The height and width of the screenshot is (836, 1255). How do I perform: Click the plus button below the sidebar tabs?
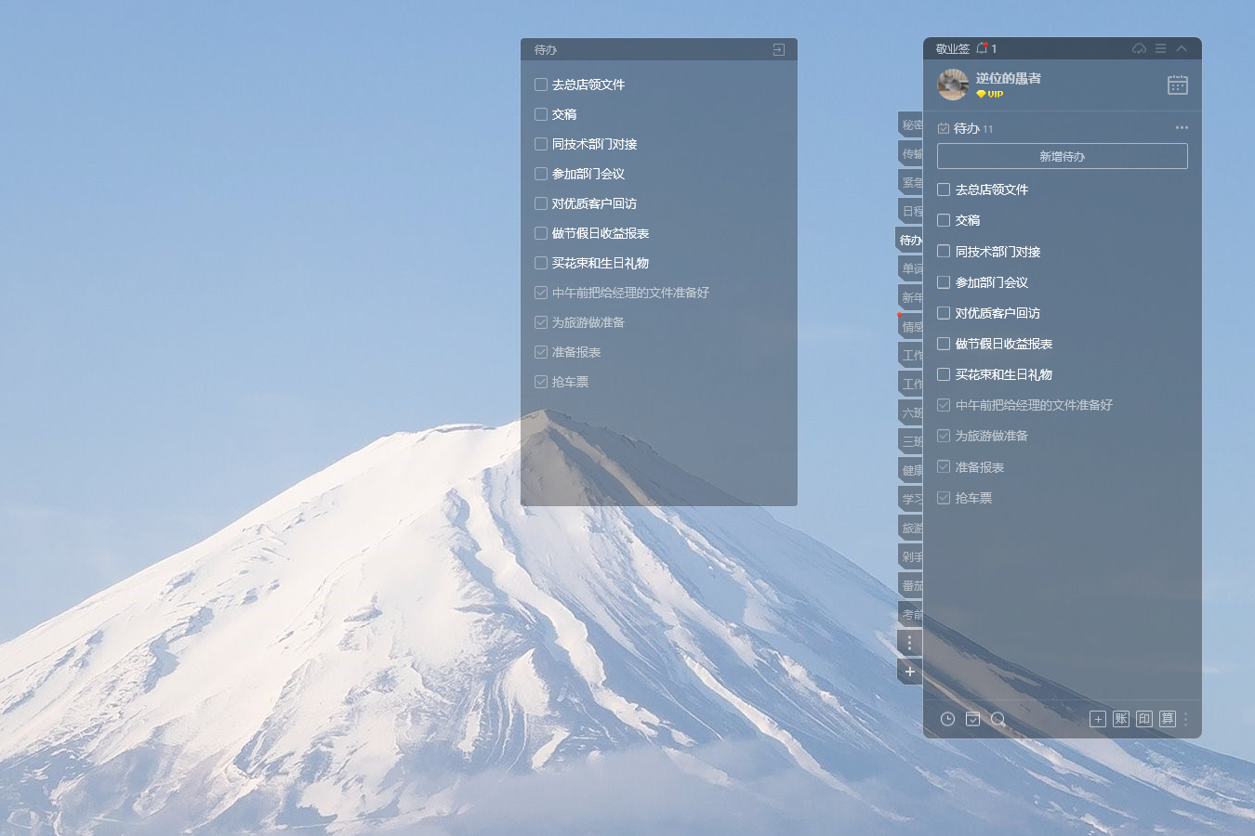909,672
